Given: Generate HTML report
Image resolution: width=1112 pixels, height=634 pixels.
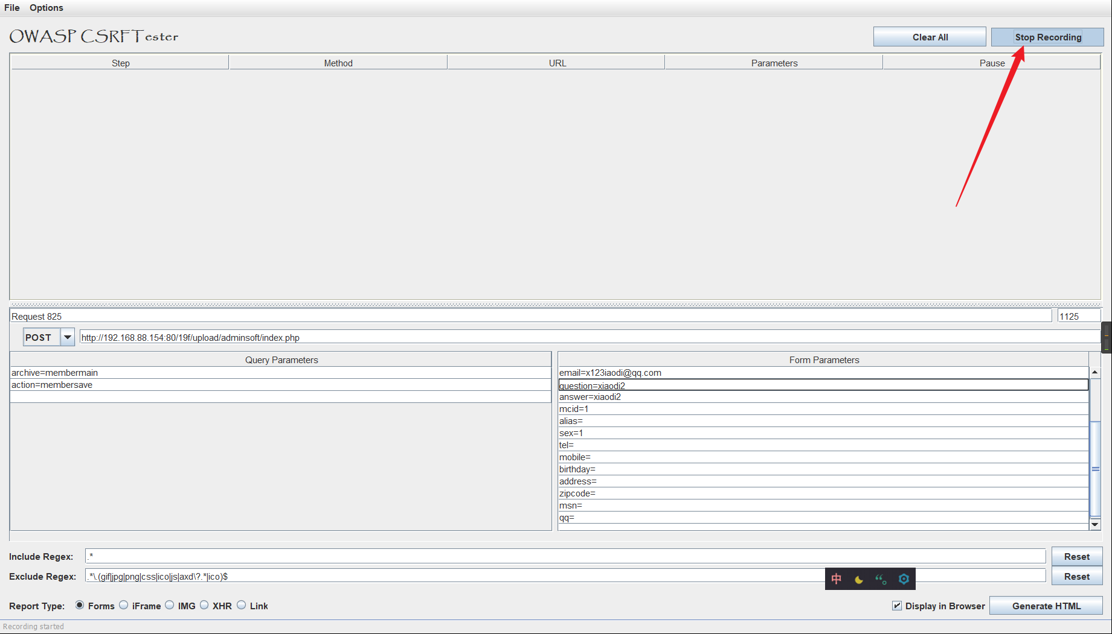Looking at the screenshot, I should click(1047, 606).
